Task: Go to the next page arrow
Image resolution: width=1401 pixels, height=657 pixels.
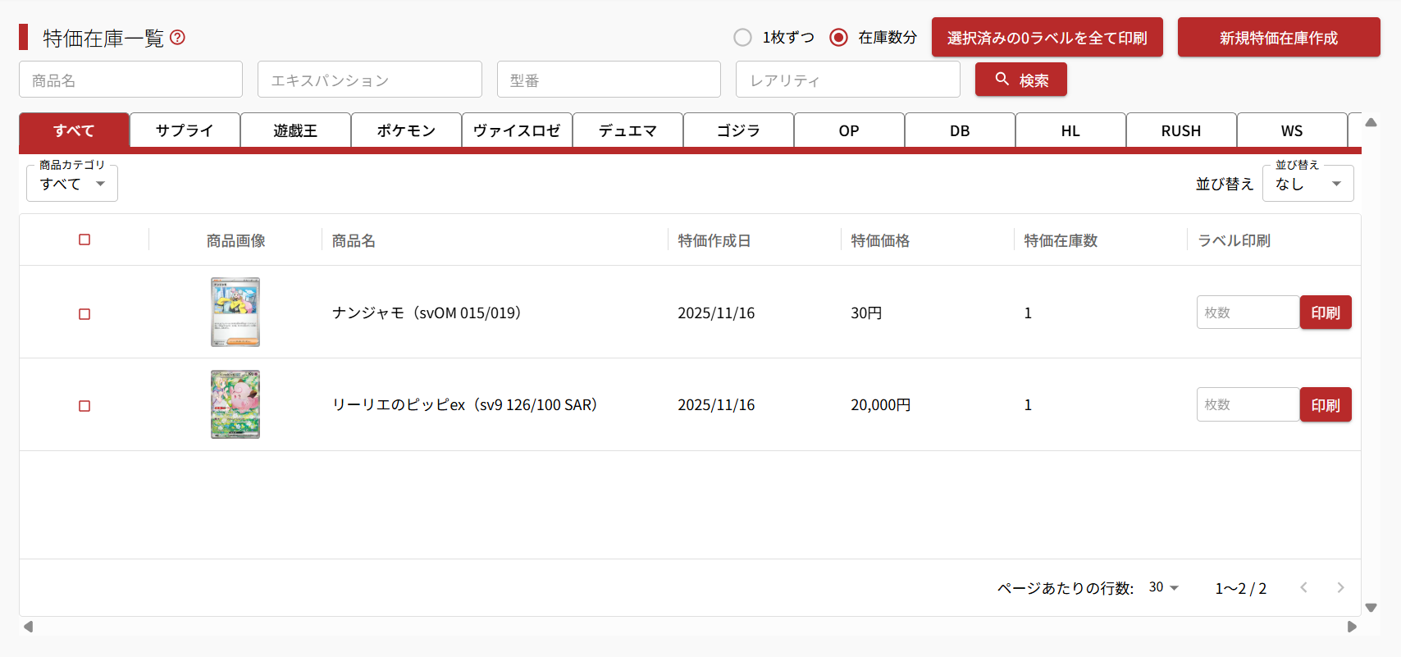Action: 1340,587
